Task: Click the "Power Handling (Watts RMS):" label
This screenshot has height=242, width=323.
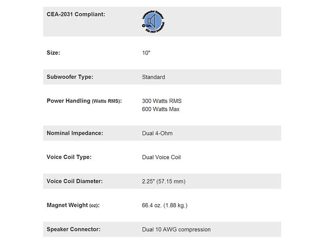Action: [84, 101]
